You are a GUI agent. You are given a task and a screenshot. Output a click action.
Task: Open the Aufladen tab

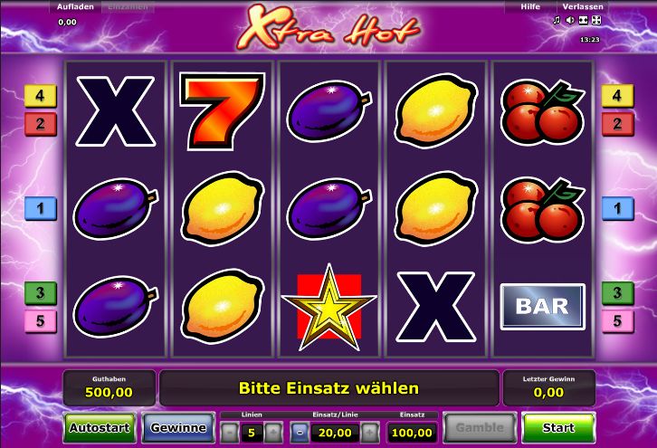75,6
